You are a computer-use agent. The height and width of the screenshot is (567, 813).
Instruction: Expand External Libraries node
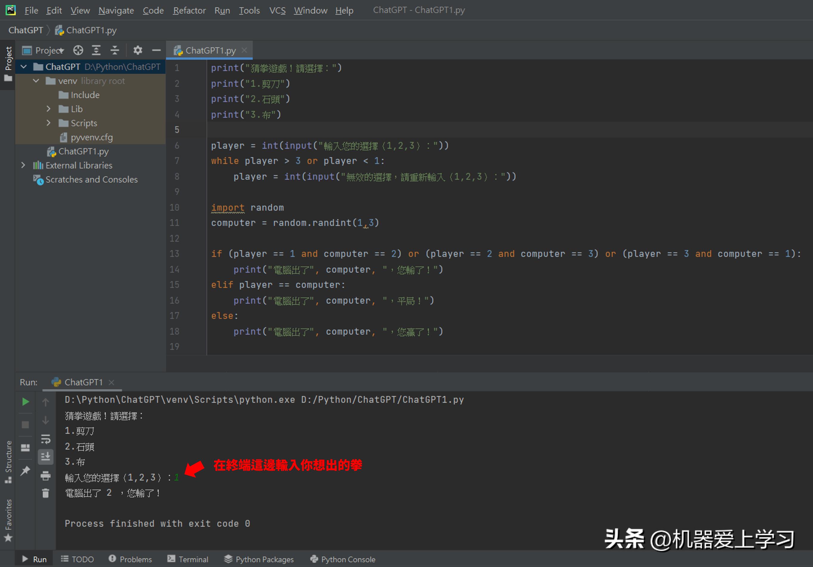click(x=23, y=165)
